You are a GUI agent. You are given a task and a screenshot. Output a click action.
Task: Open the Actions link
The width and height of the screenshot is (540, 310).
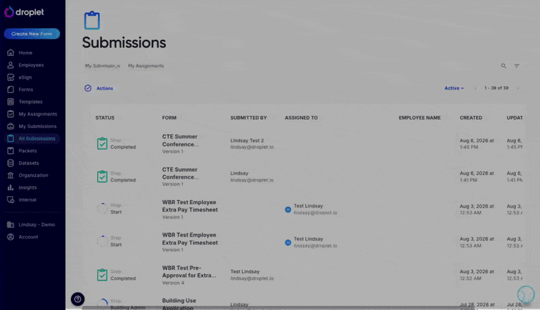point(105,88)
